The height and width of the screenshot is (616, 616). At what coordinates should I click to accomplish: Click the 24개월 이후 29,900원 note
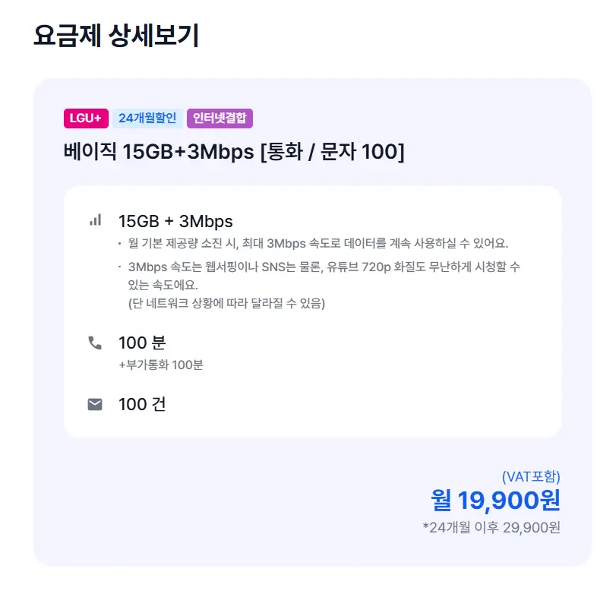coord(491,527)
